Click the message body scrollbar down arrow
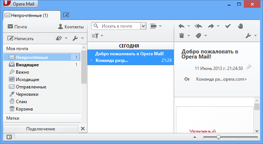 click(x=257, y=131)
